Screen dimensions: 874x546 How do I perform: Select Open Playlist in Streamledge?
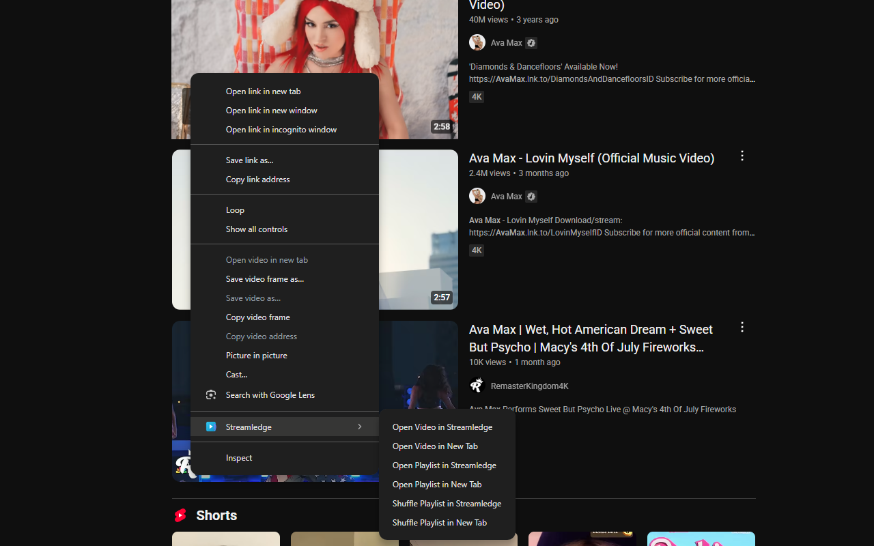(447, 465)
